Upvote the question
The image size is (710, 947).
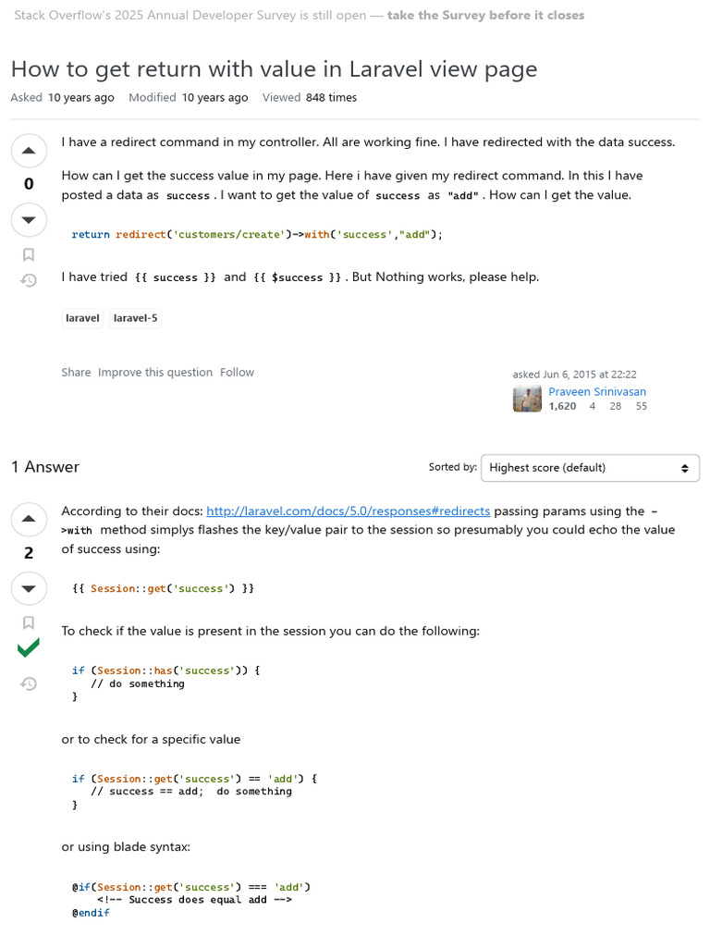[29, 150]
